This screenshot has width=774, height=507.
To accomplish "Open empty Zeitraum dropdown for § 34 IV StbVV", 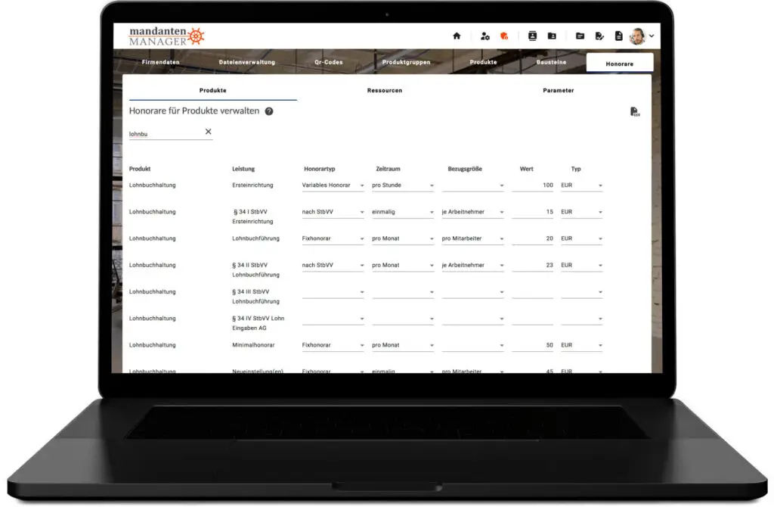I will tap(403, 319).
